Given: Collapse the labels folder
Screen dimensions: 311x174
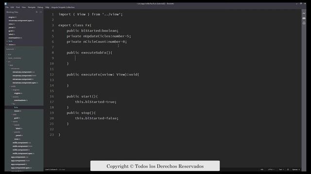Looking at the screenshot, I should tap(17, 125).
